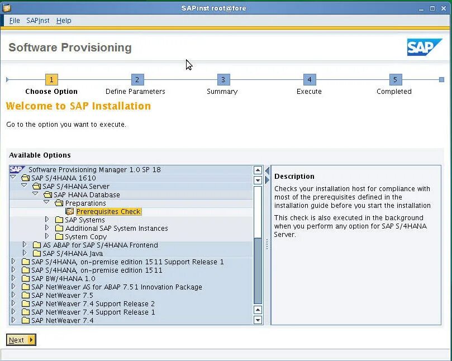This screenshot has height=361, width=452.
Task: Click the SAP HANA Database folder icon
Action: (x=47, y=194)
